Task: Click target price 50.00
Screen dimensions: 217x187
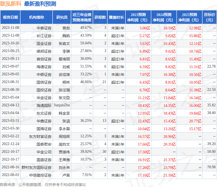Action: click(211, 152)
